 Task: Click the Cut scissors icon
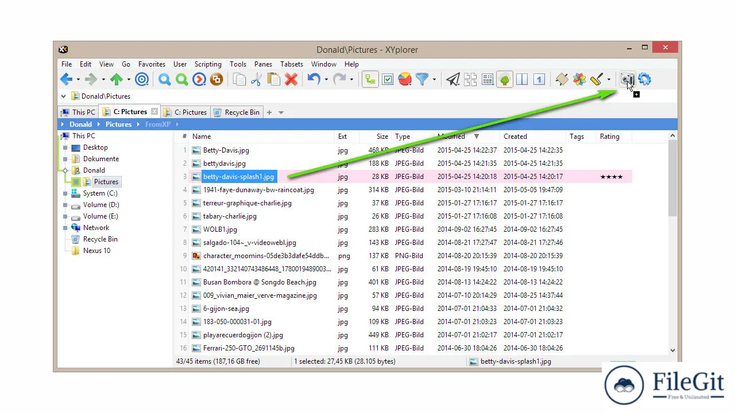coord(256,80)
